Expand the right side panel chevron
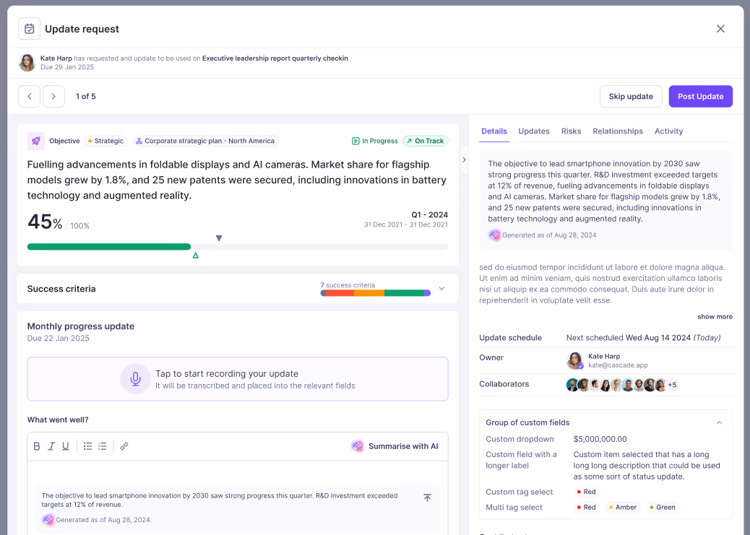Screen dimensions: 750x535 pos(464,160)
